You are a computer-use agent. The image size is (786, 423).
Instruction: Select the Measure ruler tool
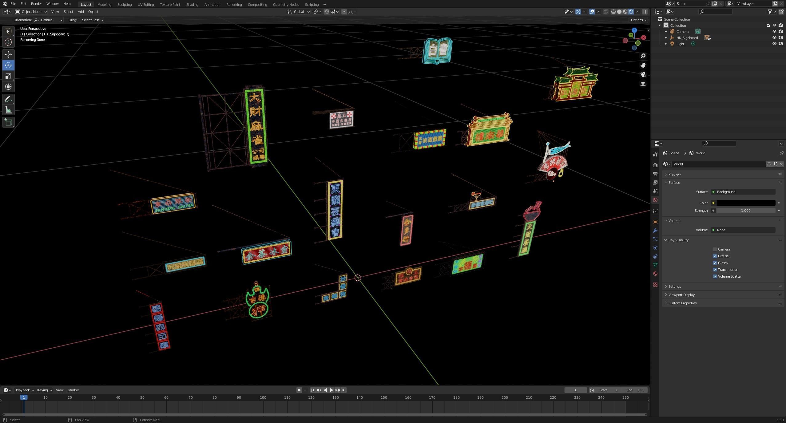tap(8, 110)
